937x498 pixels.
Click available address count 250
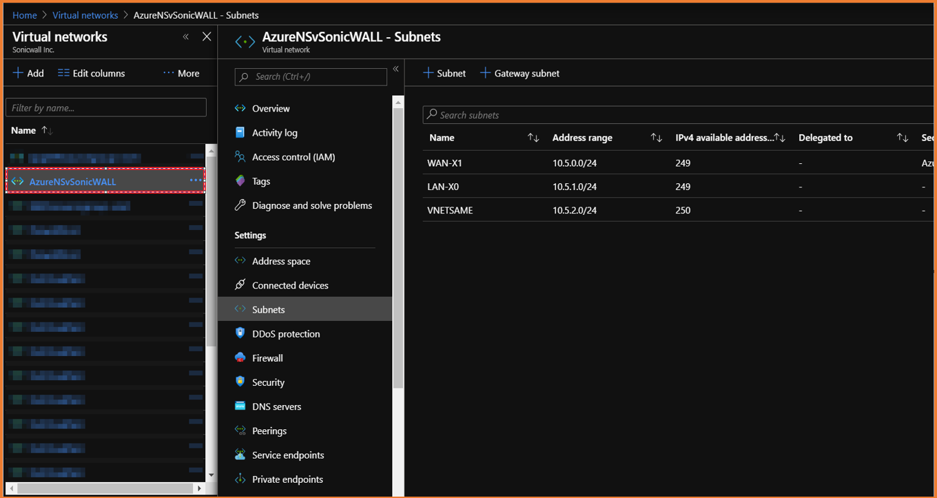683,210
